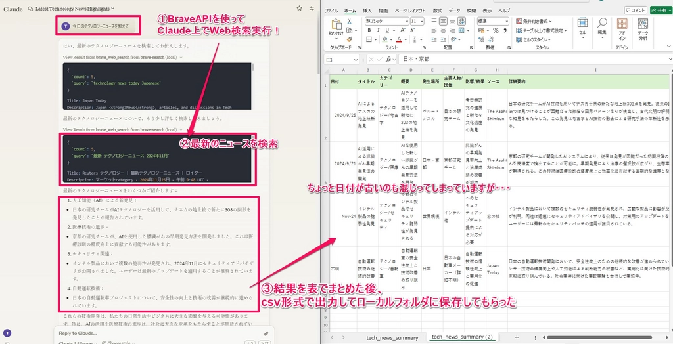673x344 pixels.
Task: Open the font name dropdown 游ゴシック
Action: (386, 21)
